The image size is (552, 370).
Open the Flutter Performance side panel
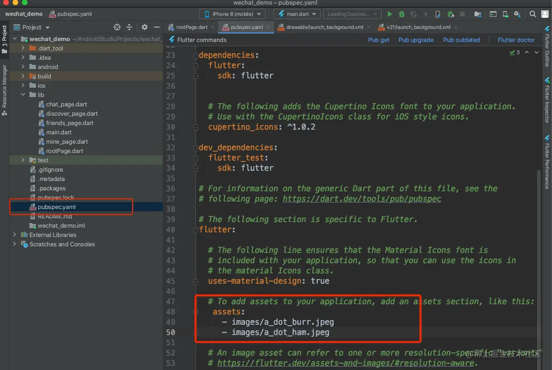click(547, 162)
